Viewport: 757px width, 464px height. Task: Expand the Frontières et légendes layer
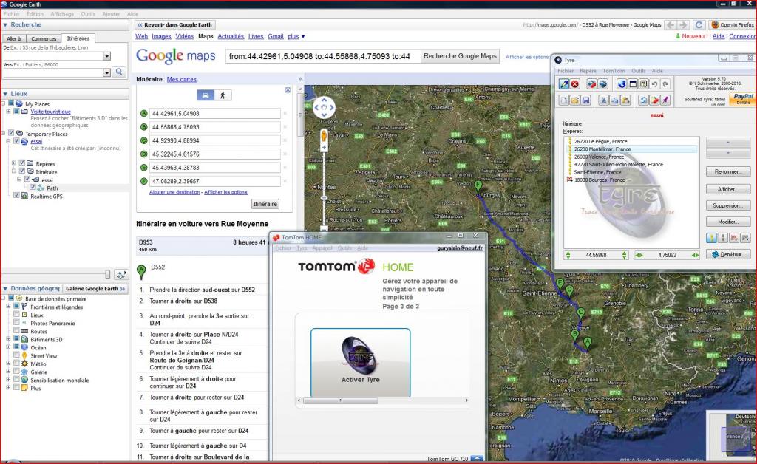tap(8, 307)
